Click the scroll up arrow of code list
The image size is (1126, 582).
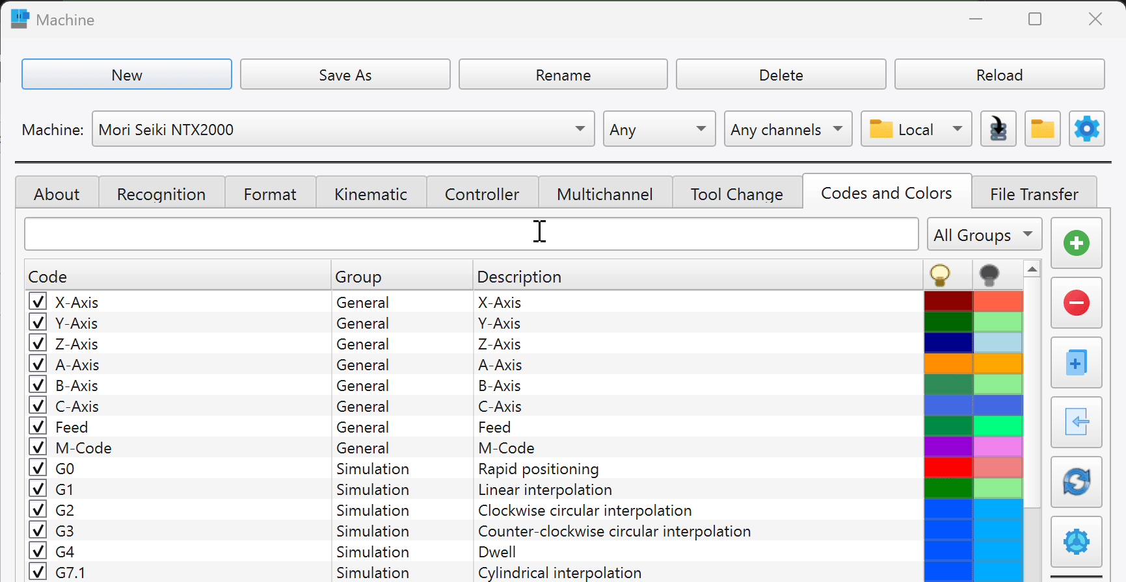[x=1032, y=269]
